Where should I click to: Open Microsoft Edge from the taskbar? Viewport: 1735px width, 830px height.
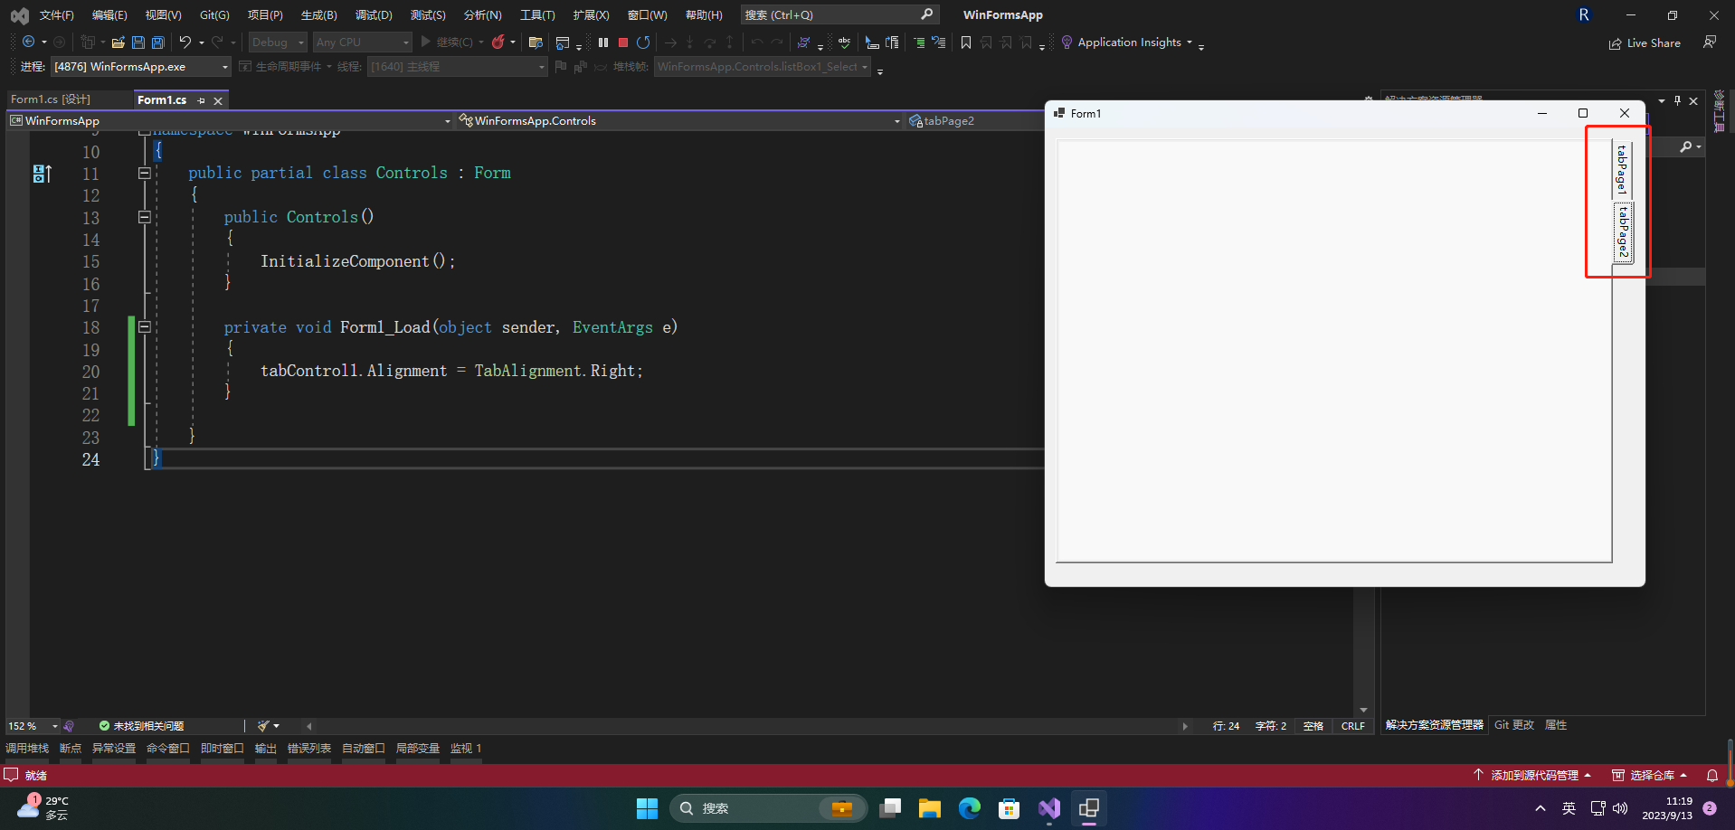point(969,808)
